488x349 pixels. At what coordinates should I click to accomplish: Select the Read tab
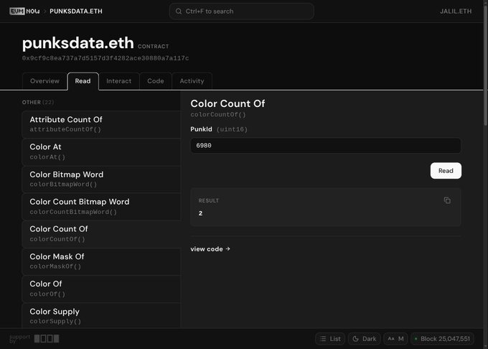[83, 81]
